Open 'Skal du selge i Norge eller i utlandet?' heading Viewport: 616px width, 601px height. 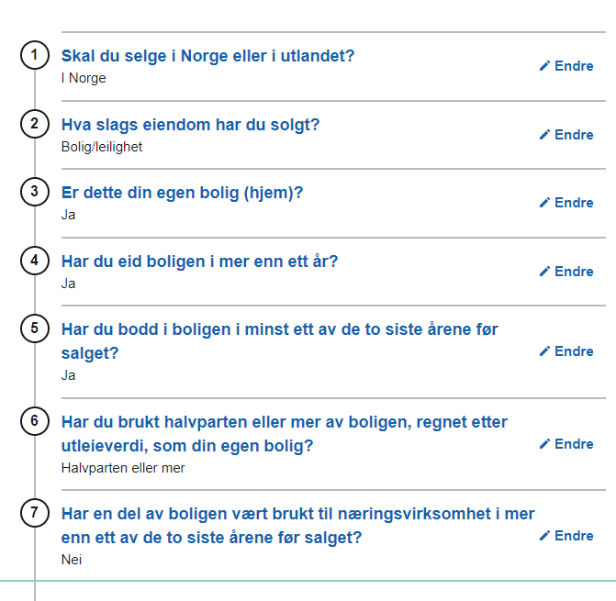[207, 56]
